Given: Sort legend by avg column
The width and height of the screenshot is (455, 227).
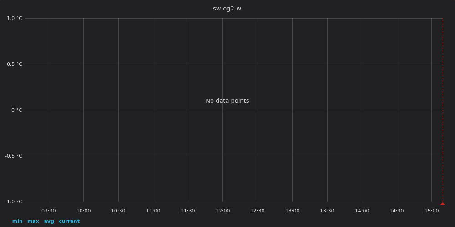Looking at the screenshot, I should pos(49,222).
